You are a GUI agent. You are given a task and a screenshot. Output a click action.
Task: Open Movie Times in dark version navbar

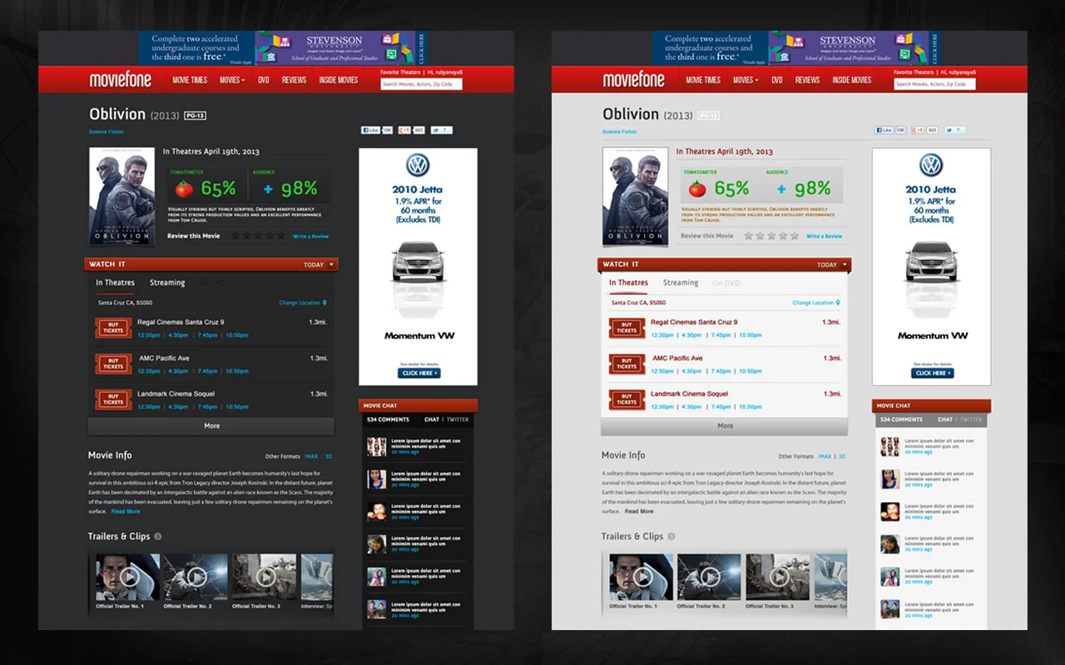[x=190, y=81]
